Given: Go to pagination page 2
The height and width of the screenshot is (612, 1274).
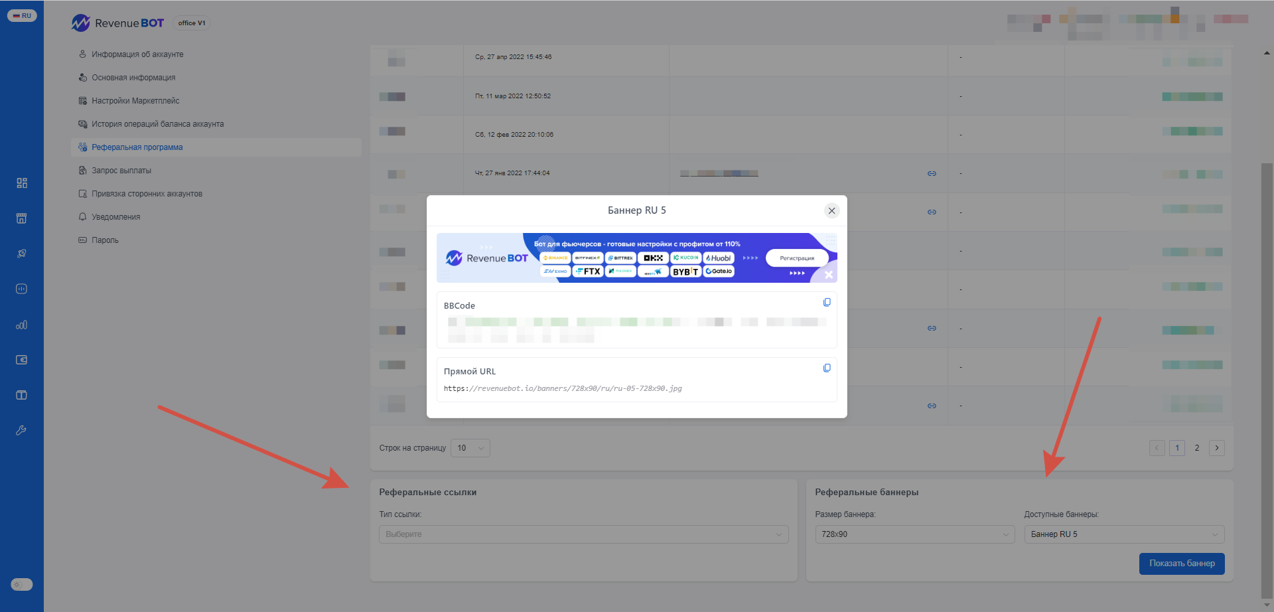Looking at the screenshot, I should click(1197, 448).
